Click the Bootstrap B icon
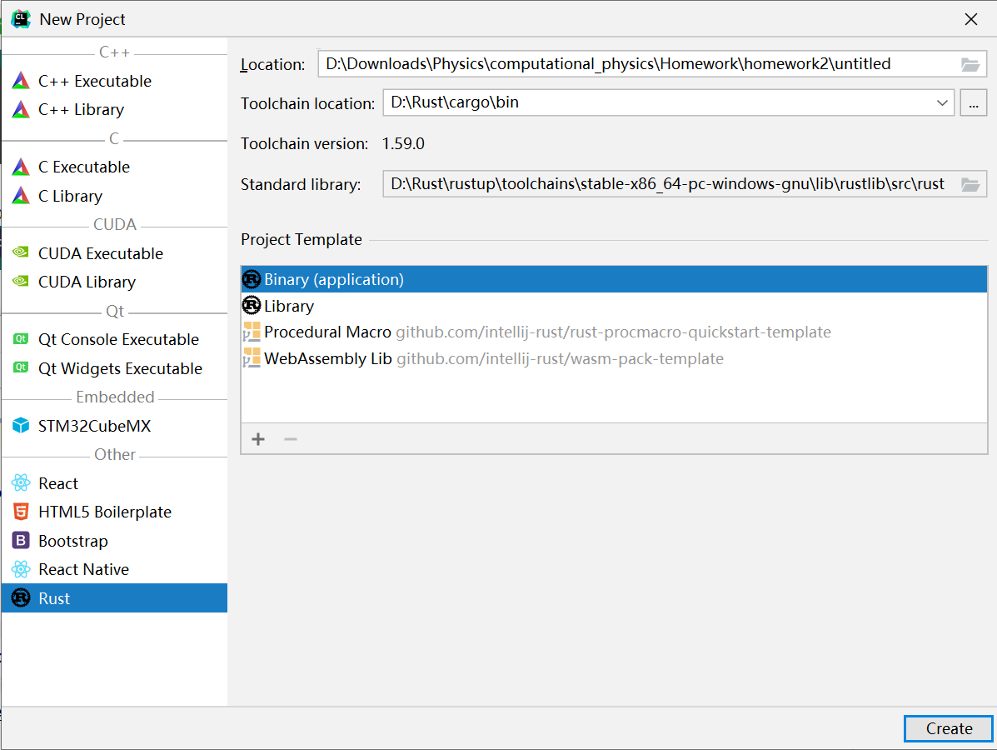The height and width of the screenshot is (750, 997). point(21,541)
